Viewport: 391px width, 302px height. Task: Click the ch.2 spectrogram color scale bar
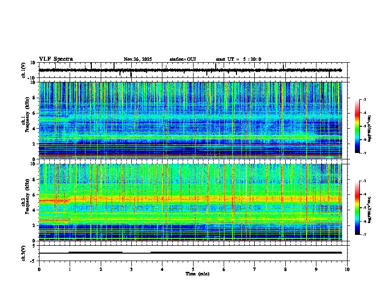point(357,208)
